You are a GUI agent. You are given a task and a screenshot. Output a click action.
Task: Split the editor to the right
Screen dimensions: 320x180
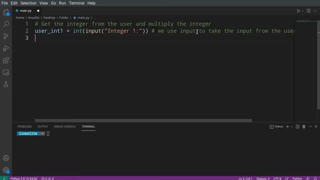[308, 11]
